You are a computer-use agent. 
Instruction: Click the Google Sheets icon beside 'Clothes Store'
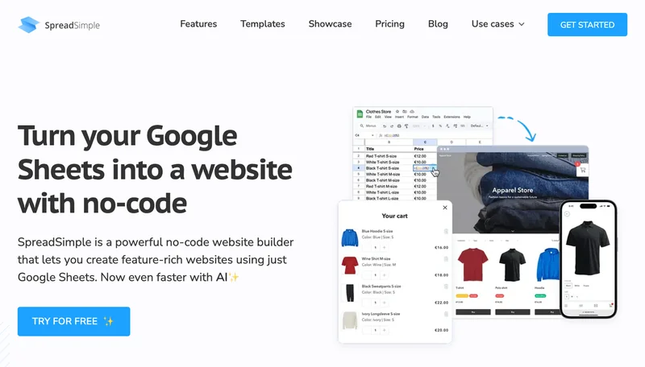(360, 113)
